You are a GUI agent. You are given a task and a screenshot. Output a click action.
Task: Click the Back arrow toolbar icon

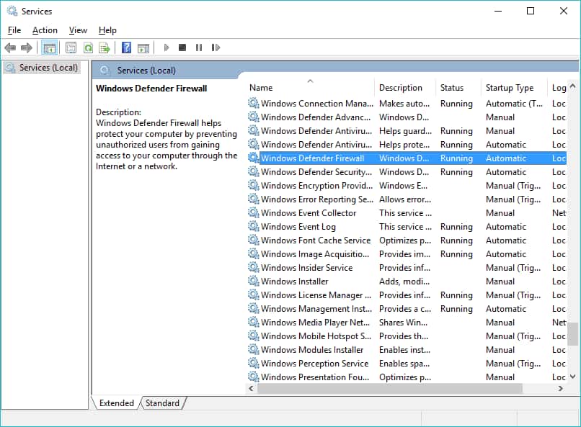tap(10, 48)
